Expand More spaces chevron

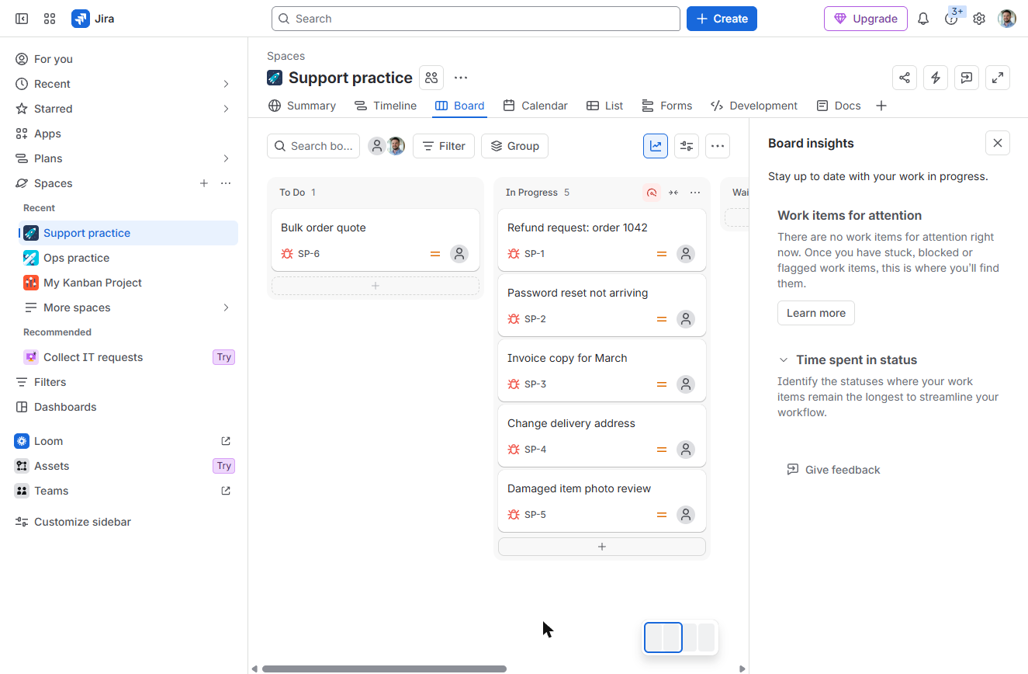[x=226, y=307]
